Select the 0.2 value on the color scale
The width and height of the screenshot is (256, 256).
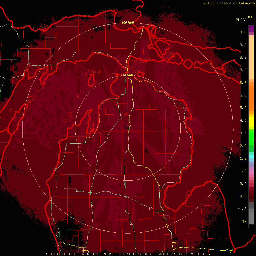coord(243,184)
